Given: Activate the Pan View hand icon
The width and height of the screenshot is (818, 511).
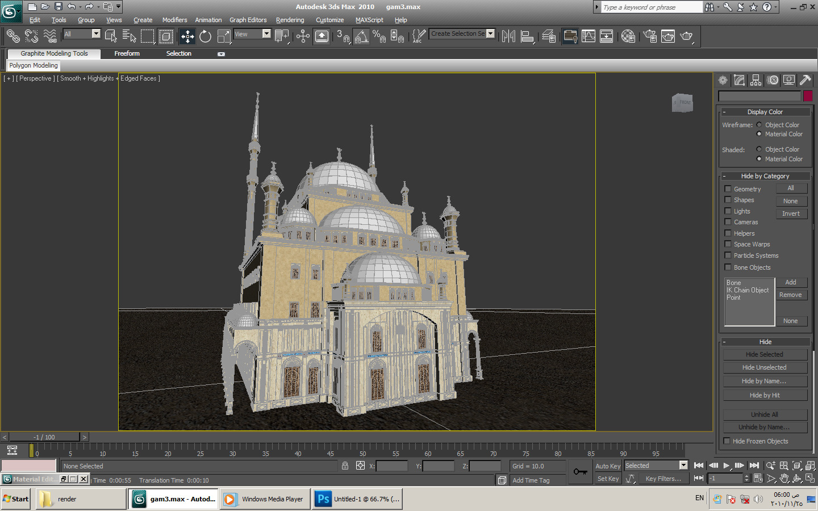Looking at the screenshot, I should click(x=784, y=479).
